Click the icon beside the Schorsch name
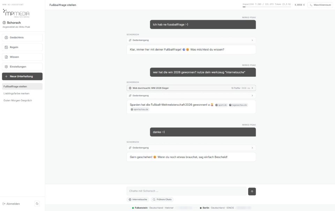The width and height of the screenshot is (335, 211). 4,23
